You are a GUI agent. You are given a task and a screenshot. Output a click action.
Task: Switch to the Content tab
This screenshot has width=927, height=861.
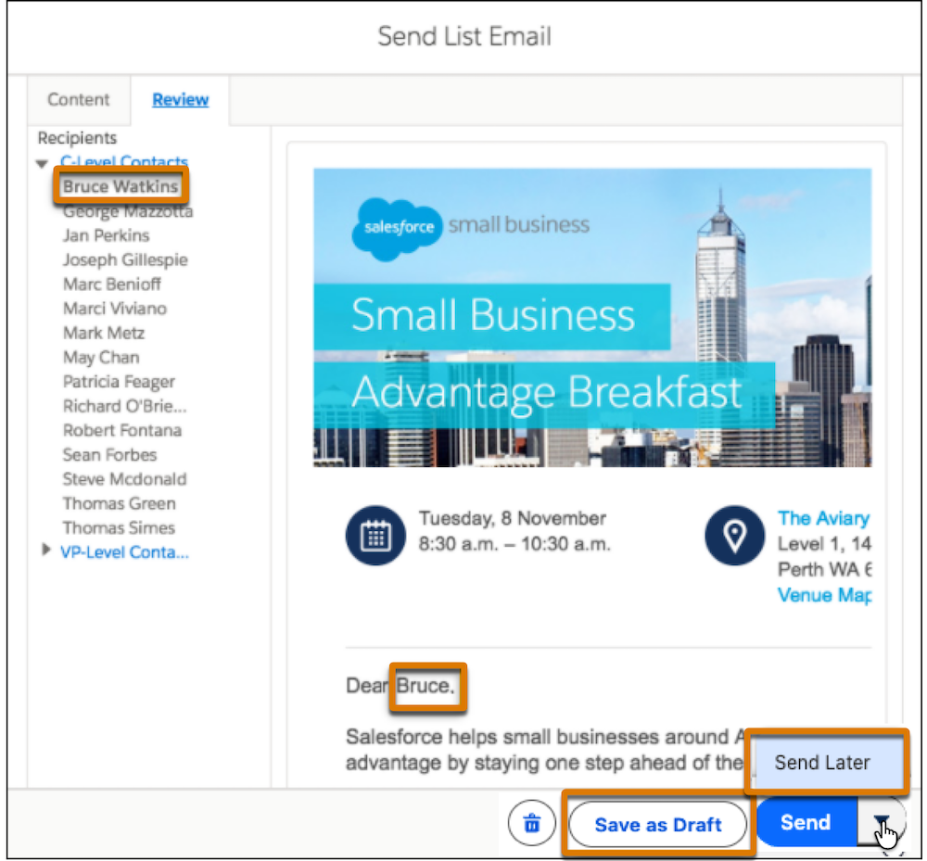point(79,99)
